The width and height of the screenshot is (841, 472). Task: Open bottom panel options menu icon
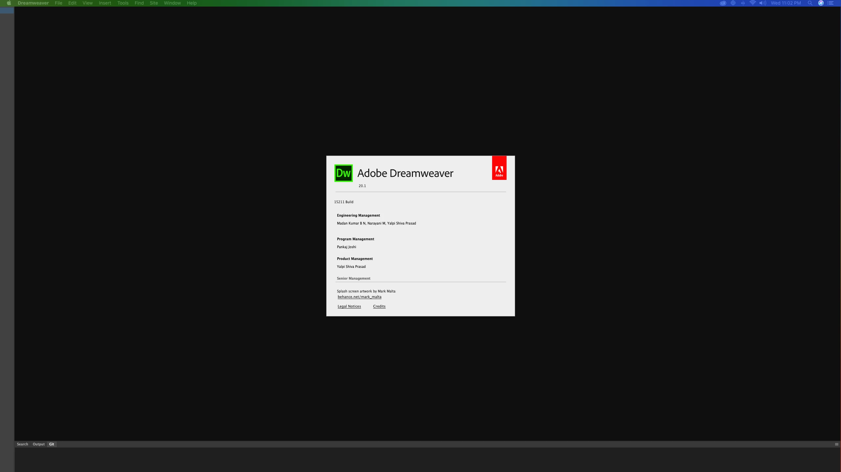tap(836, 444)
